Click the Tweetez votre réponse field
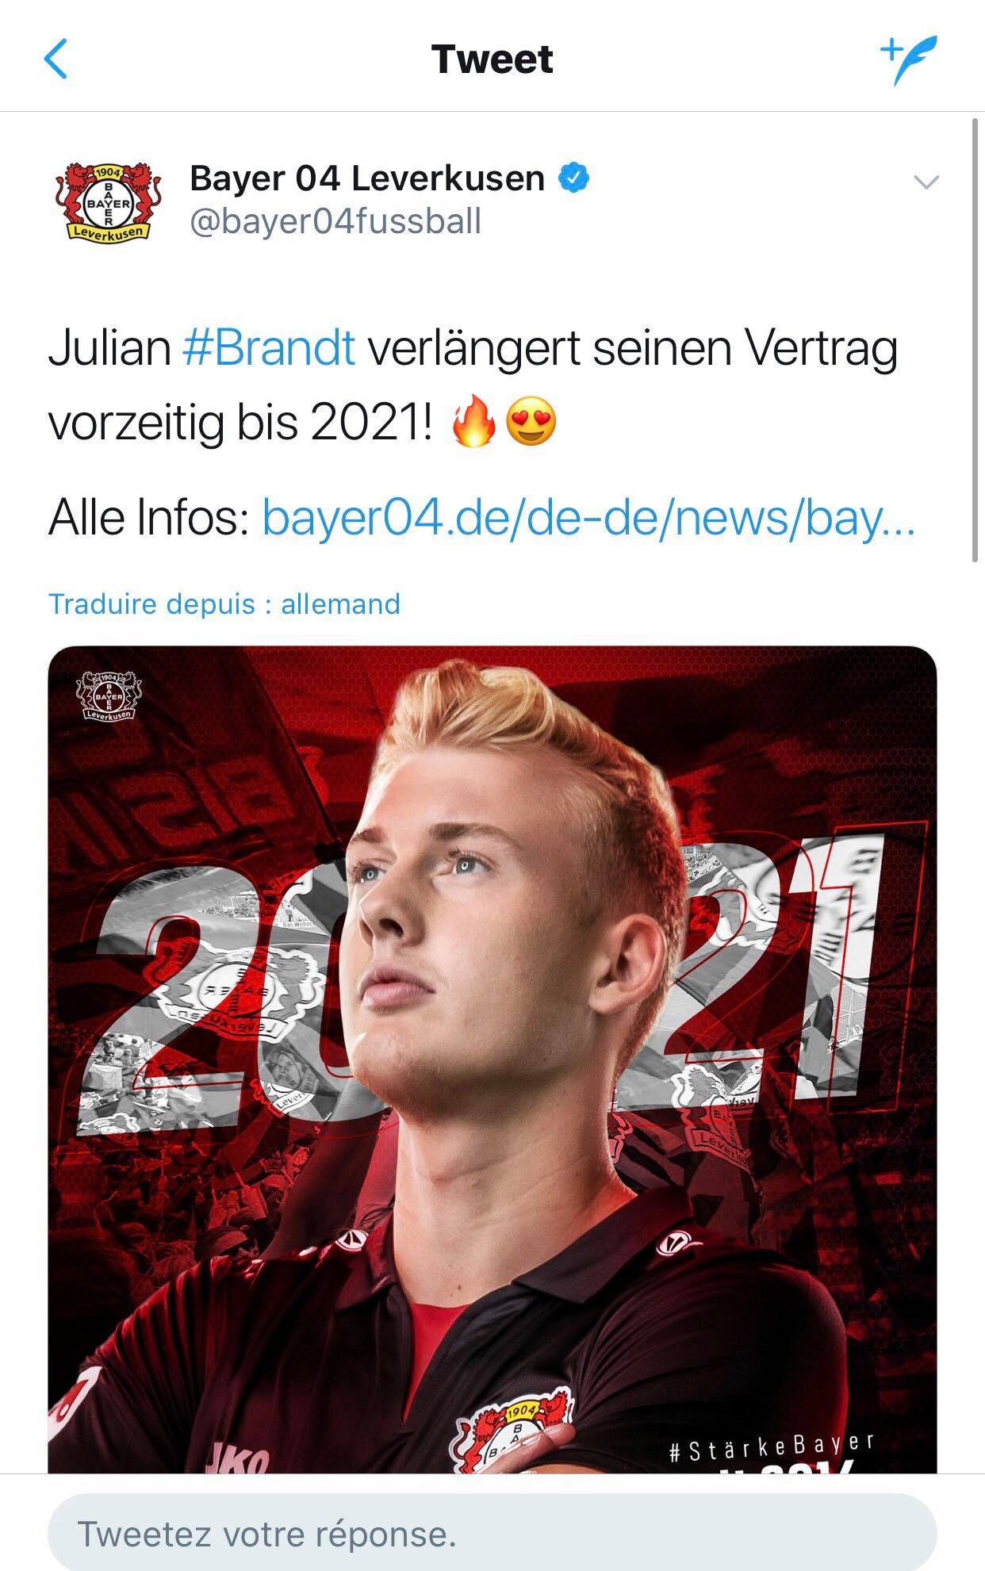The height and width of the screenshot is (1571, 985). point(492,1533)
